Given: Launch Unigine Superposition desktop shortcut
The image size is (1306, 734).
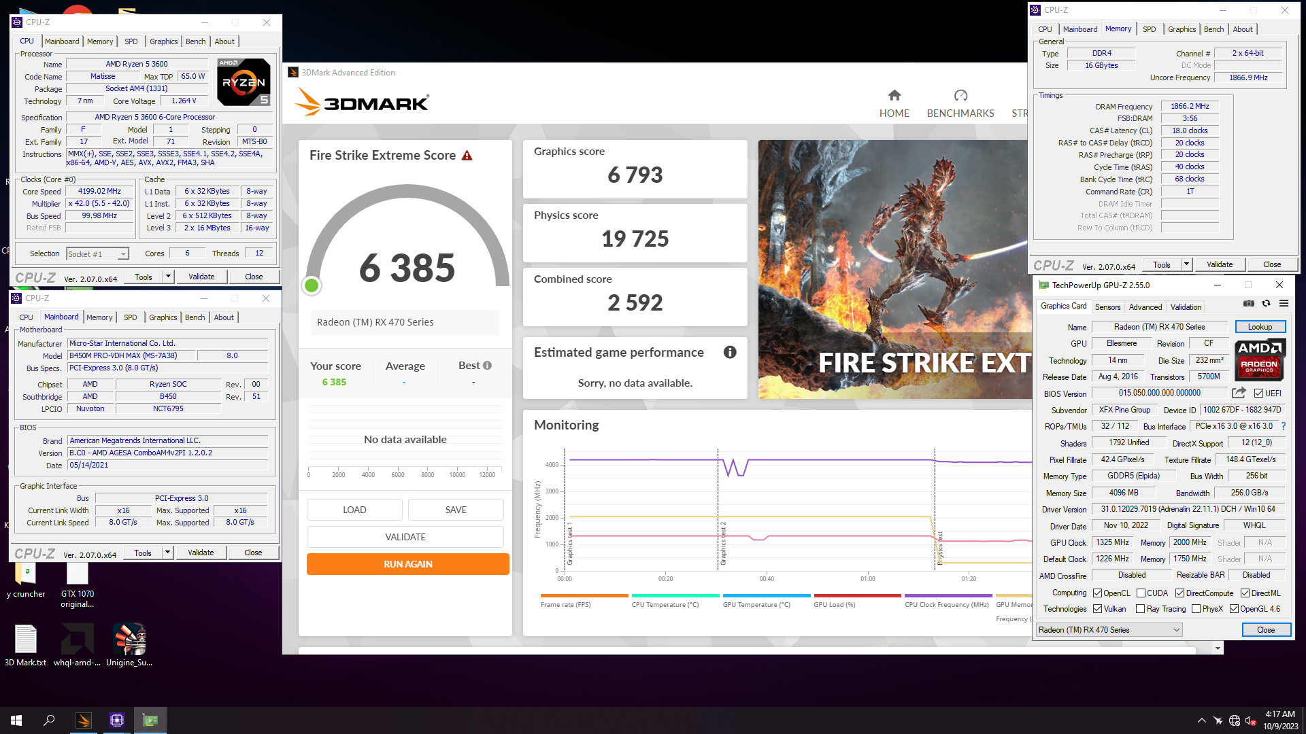Looking at the screenshot, I should 129,645.
